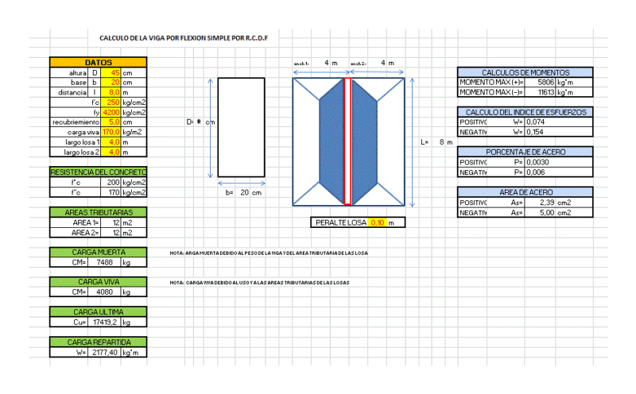Click the W= value 2177,40
Viewport: 636px width, 394px height.
pyautogui.click(x=104, y=352)
